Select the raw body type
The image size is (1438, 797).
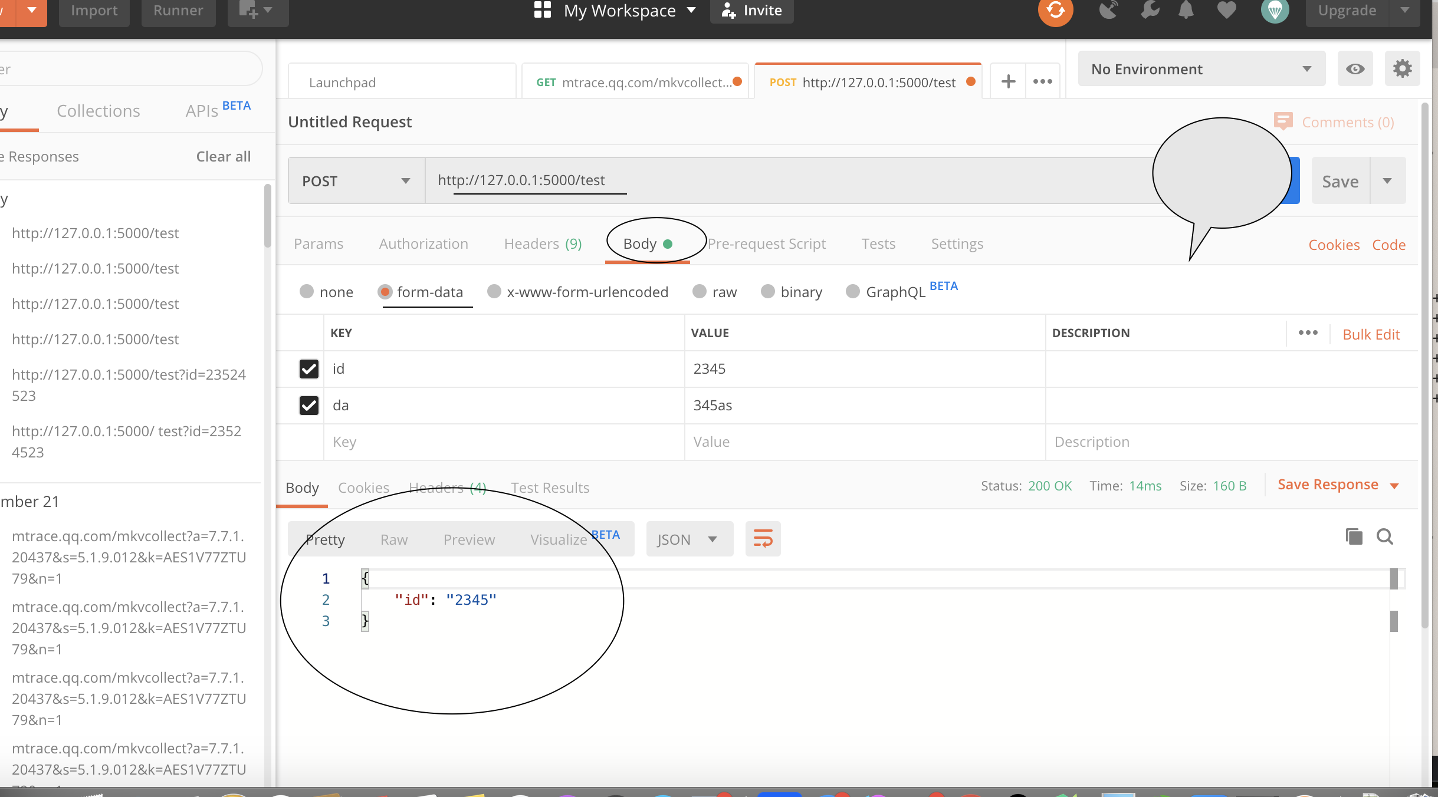click(x=700, y=292)
